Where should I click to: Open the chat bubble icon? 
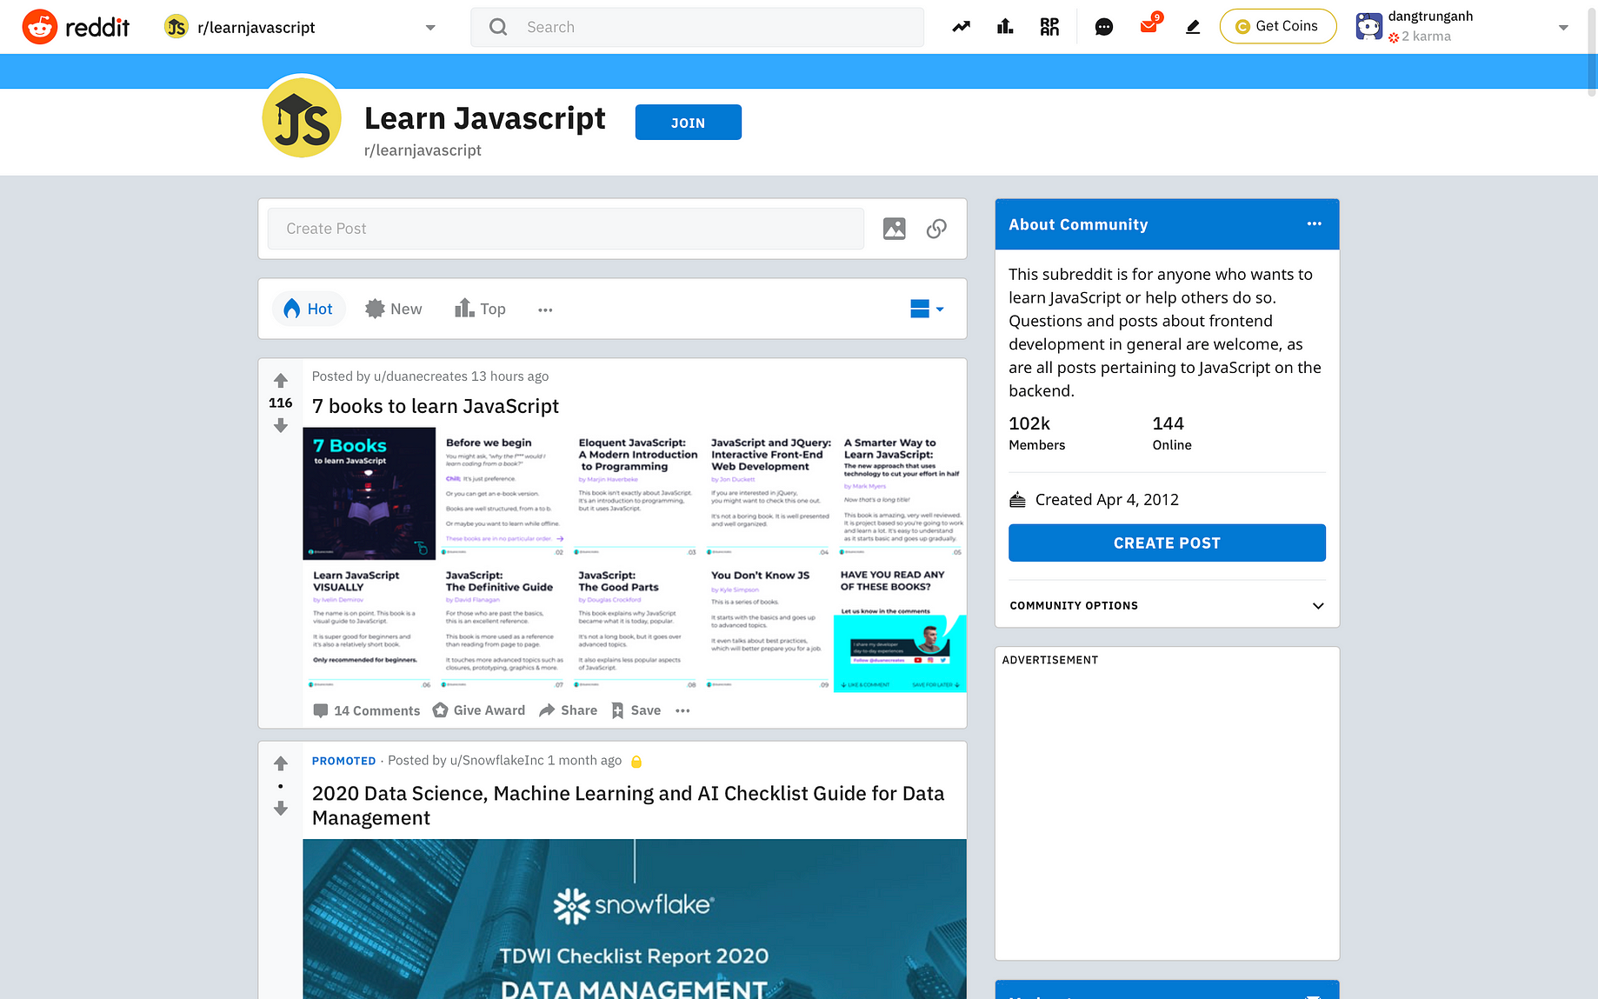(x=1104, y=27)
